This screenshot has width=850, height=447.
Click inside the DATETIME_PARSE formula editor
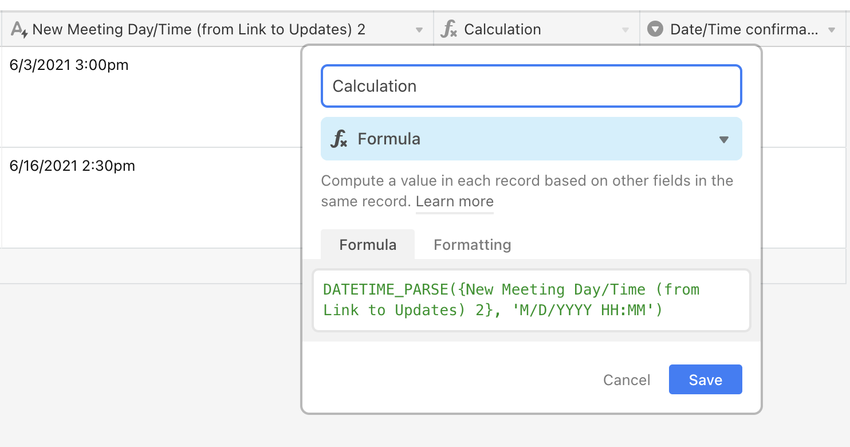[x=532, y=300]
